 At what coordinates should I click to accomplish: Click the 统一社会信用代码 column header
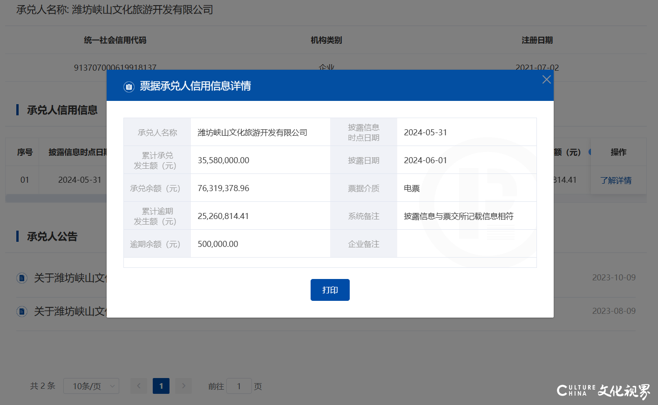pos(115,40)
